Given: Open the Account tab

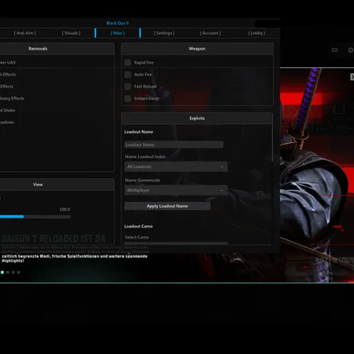Looking at the screenshot, I should (210, 33).
